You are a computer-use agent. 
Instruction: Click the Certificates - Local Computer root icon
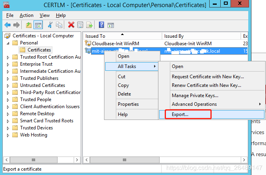tap(7, 36)
